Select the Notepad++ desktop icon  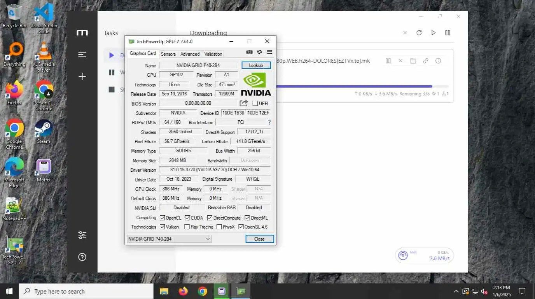pyautogui.click(x=14, y=209)
